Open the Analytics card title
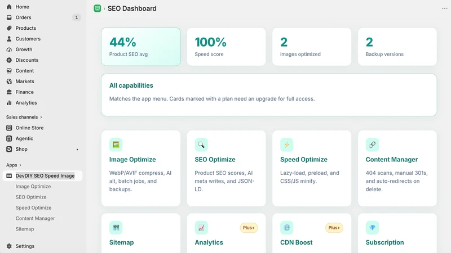The width and height of the screenshot is (451, 253). coord(209,242)
